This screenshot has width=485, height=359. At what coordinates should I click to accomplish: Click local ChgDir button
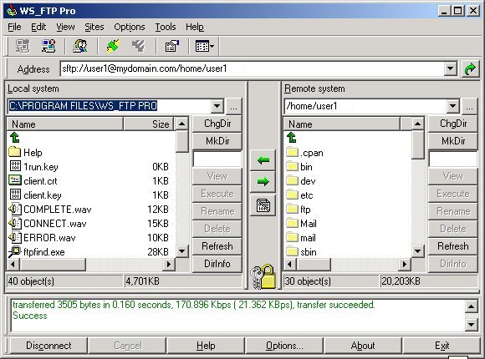pos(217,124)
